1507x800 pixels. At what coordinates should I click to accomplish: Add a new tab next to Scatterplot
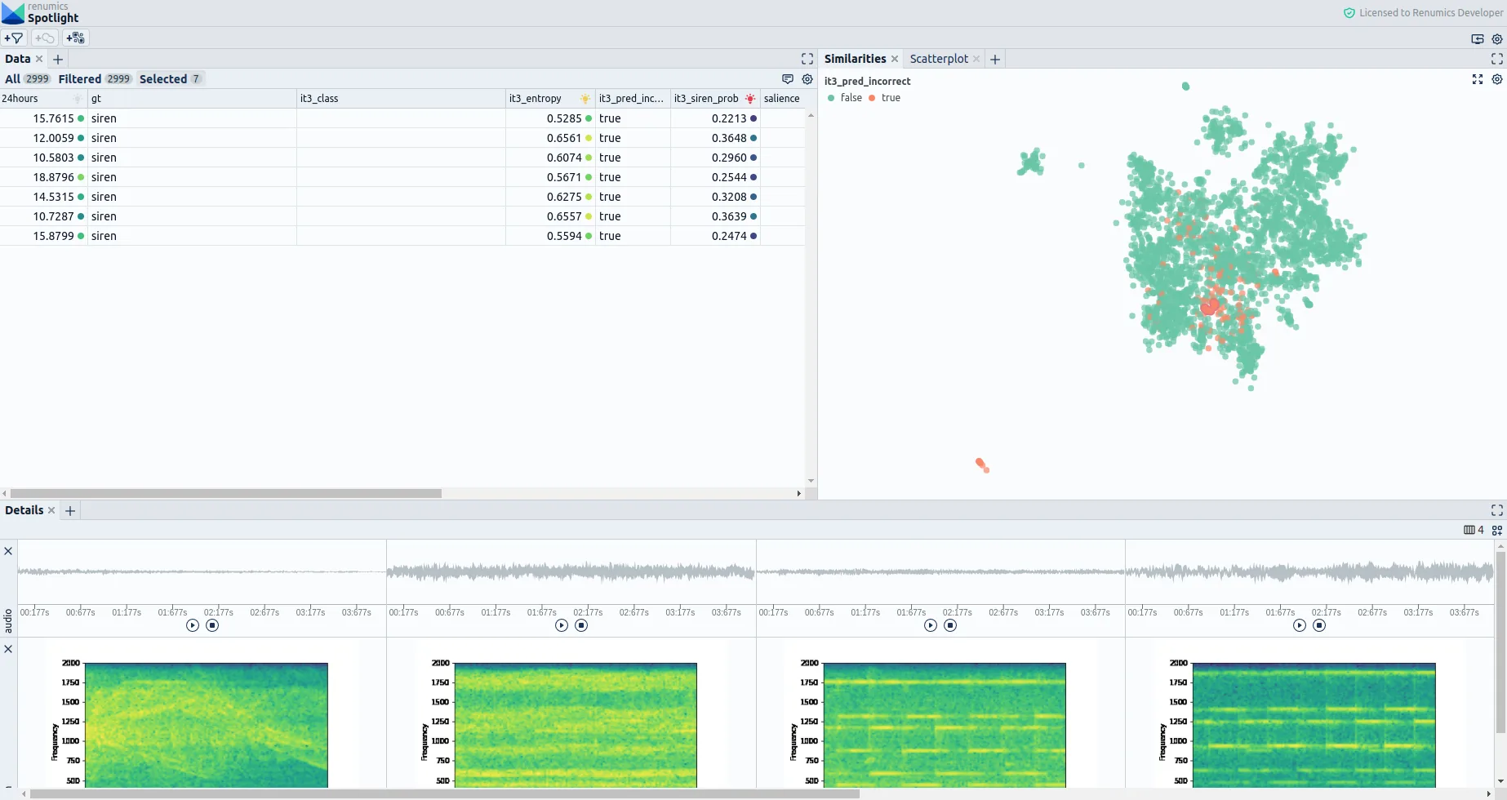[995, 59]
